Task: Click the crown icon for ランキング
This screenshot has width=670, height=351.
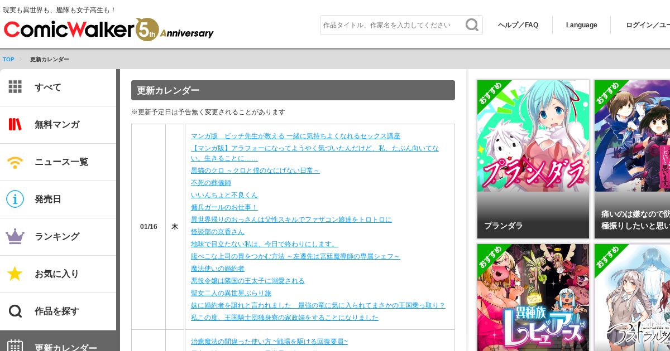Action: click(x=15, y=236)
